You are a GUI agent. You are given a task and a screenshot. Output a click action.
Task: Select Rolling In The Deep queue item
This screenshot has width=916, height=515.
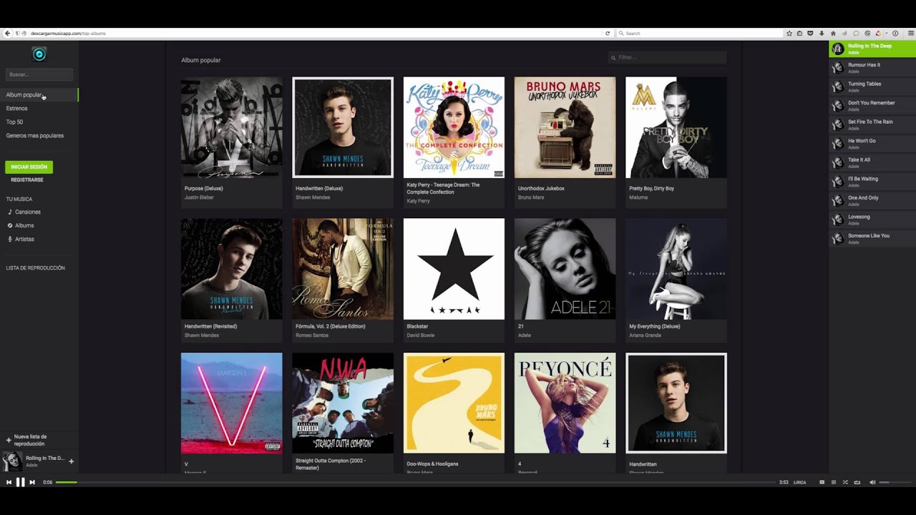(x=872, y=49)
